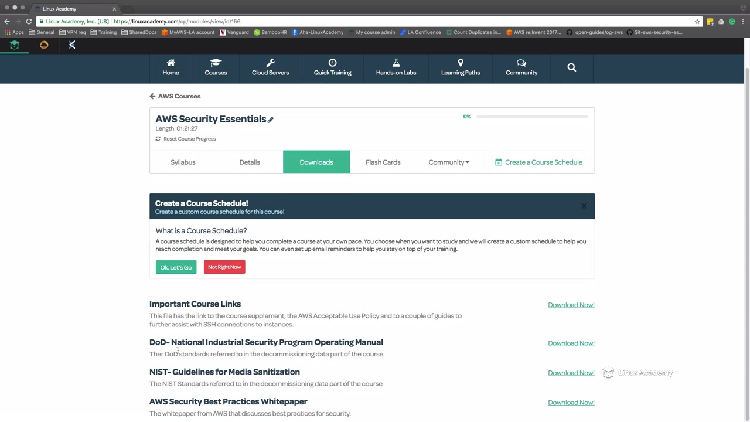Open Cloud Servers wrench icon
Screen dimensions: 750x422
[x=270, y=63]
